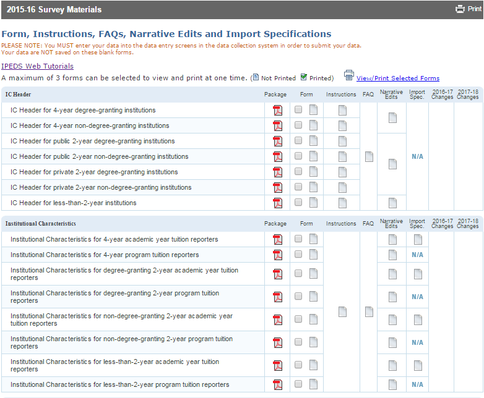Open PDF package for IC Header 4-year degree-granting
This screenshot has height=398, width=484.
[277, 111]
